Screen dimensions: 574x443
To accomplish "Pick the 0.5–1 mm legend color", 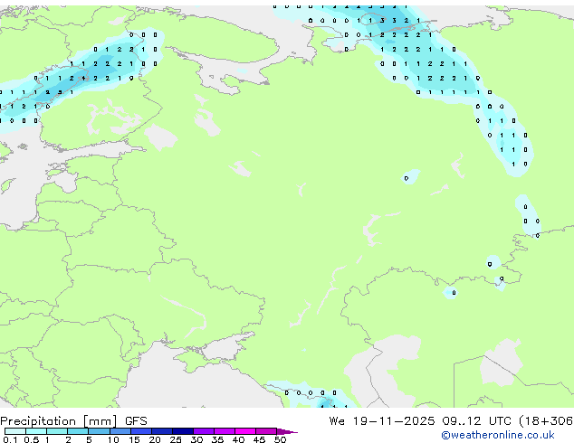I will pos(36,431).
